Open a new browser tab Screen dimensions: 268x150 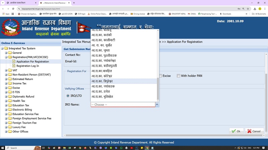74,3
